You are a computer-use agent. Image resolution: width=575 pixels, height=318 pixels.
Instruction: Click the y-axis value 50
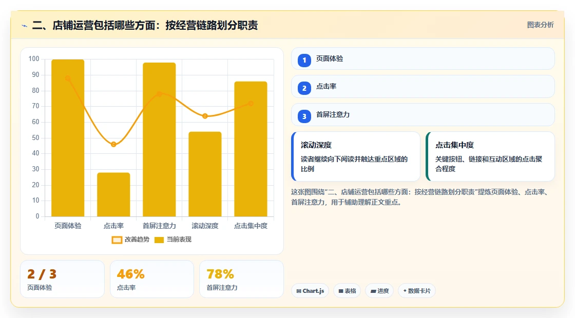click(35, 138)
